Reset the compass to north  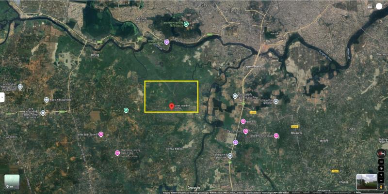[381, 154]
